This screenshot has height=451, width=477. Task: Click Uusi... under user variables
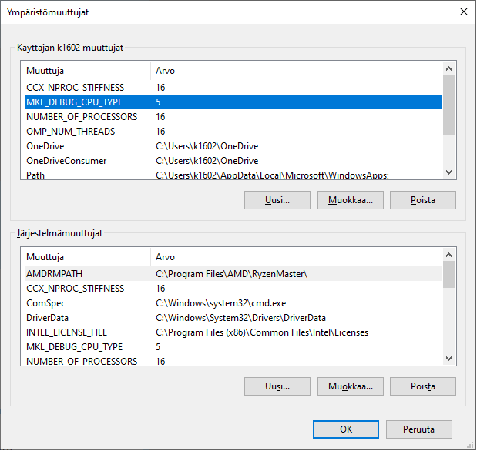[277, 200]
